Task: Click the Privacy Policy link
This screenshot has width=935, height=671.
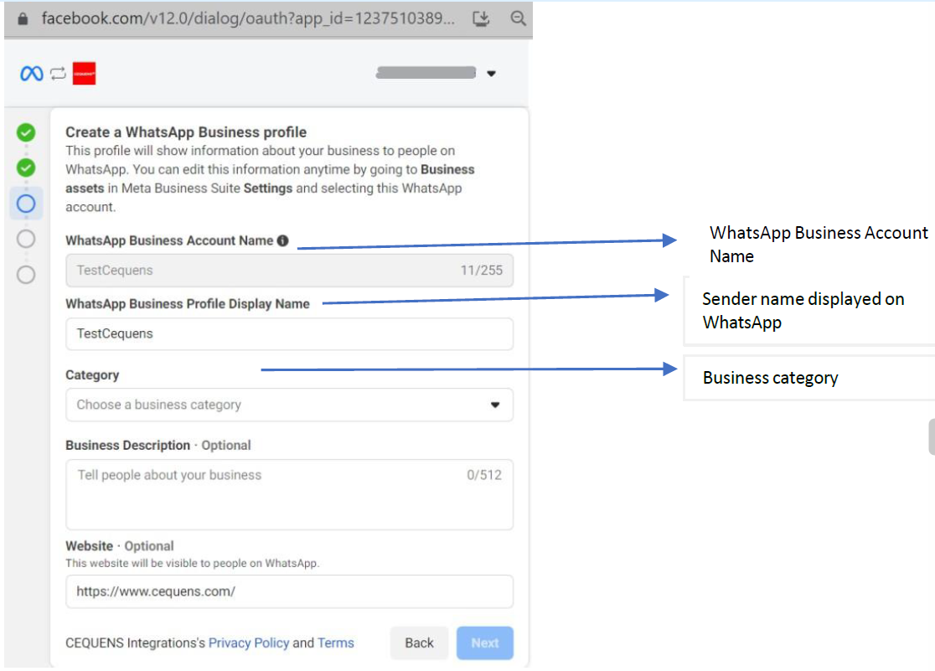Action: pyautogui.click(x=249, y=643)
